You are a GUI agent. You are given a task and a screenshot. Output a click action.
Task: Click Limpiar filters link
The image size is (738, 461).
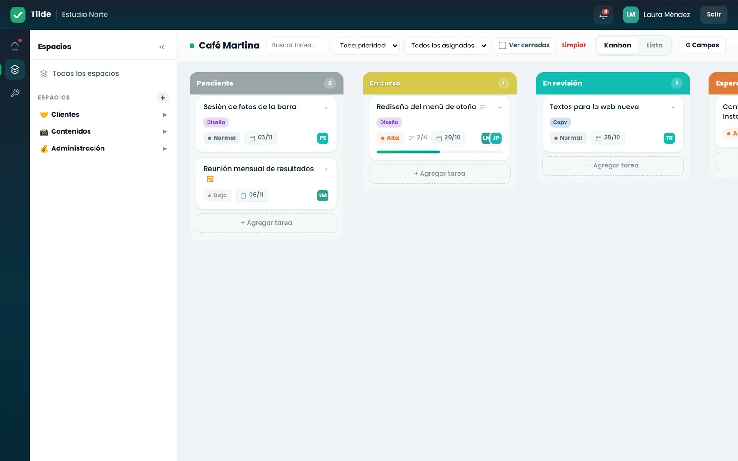coord(574,45)
